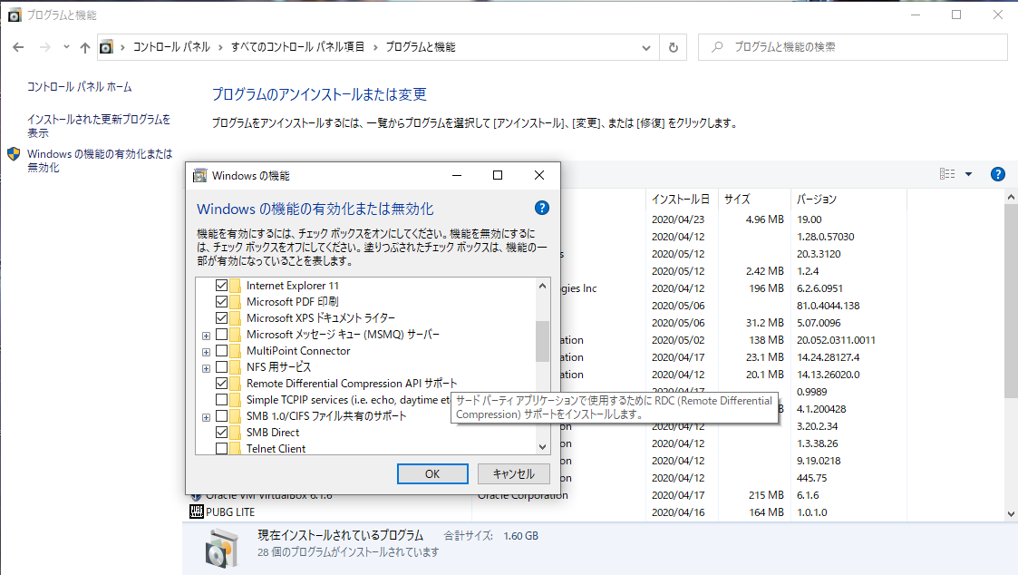Screen dimensions: 1018x575
Task: Click Microsoft PDF 印刷 folder icon
Action: pos(235,301)
